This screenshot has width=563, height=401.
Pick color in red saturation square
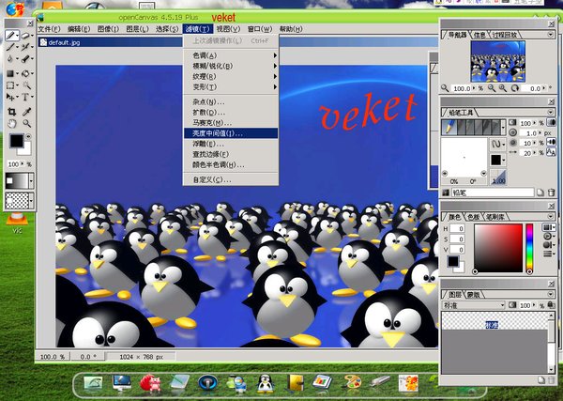(x=498, y=248)
